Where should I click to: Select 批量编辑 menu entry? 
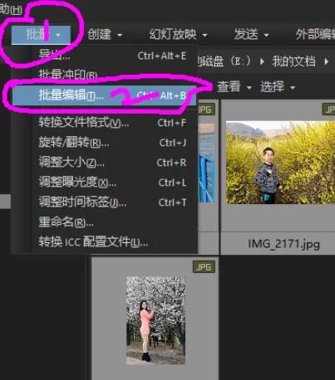coord(104,95)
